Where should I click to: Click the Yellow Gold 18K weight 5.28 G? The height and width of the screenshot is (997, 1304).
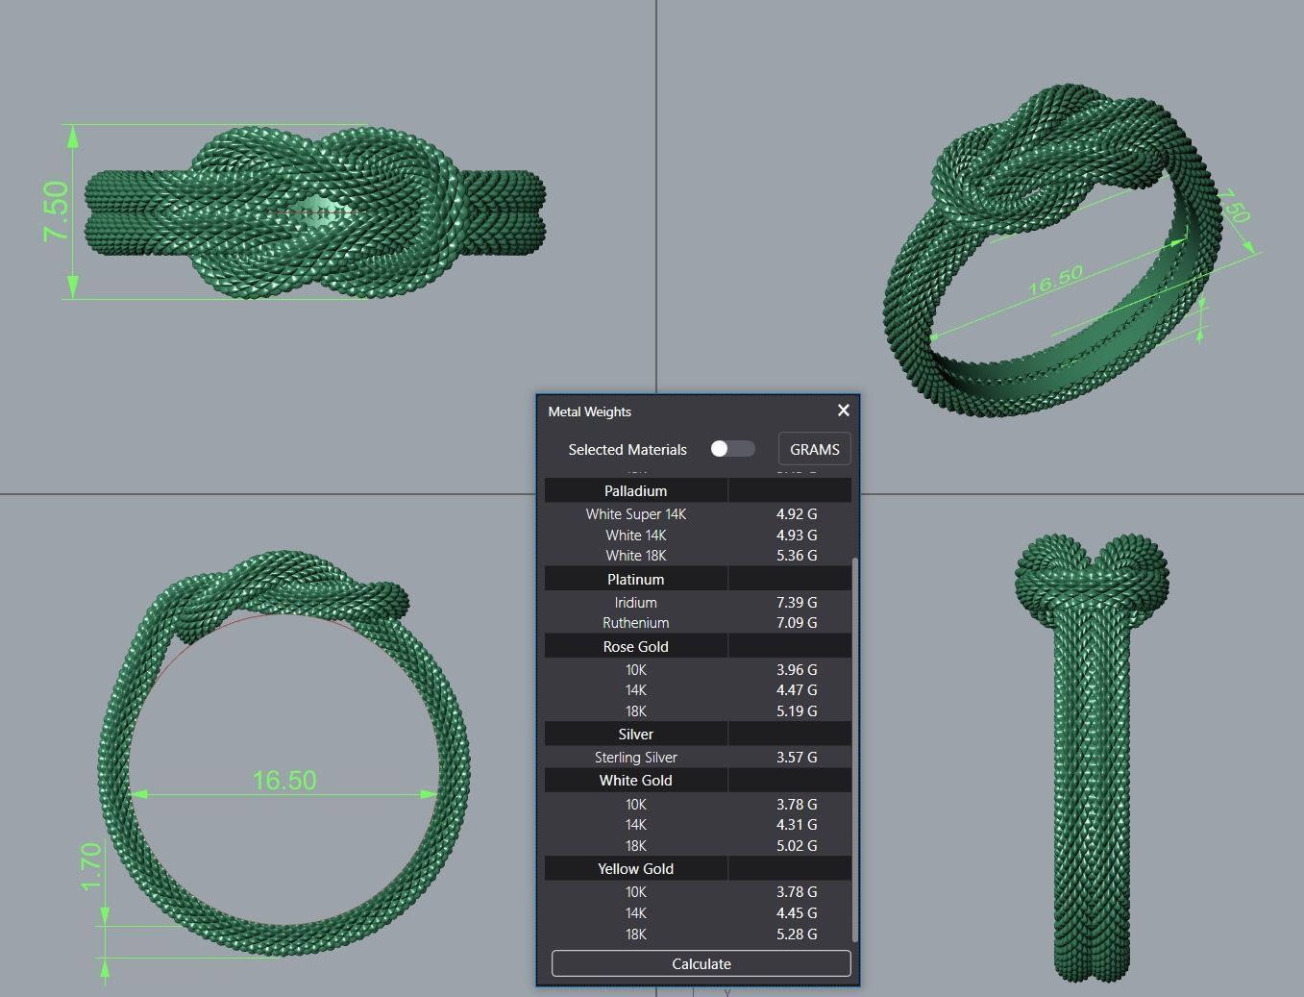797,935
